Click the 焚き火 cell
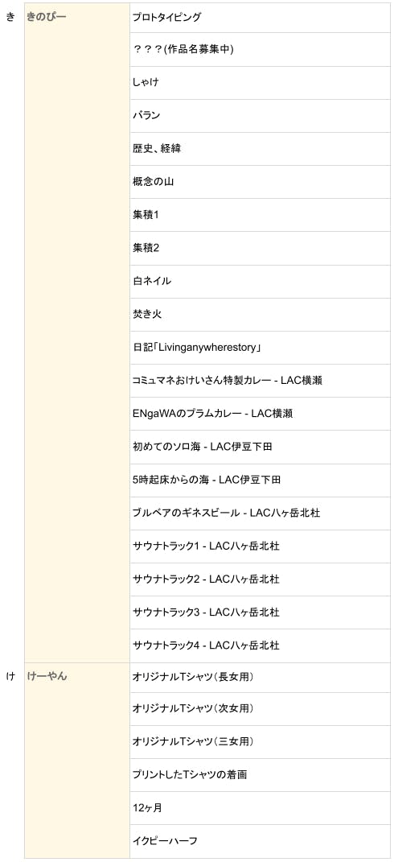This screenshot has height=862, width=394. 260,315
